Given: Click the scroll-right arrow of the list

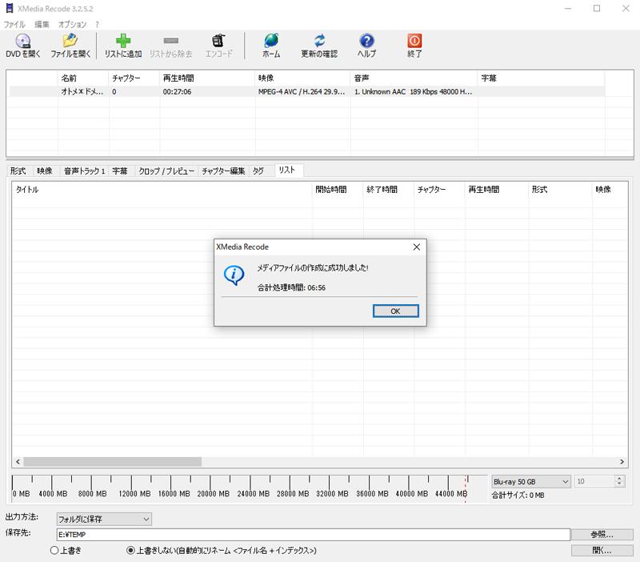Looking at the screenshot, I should point(622,461).
